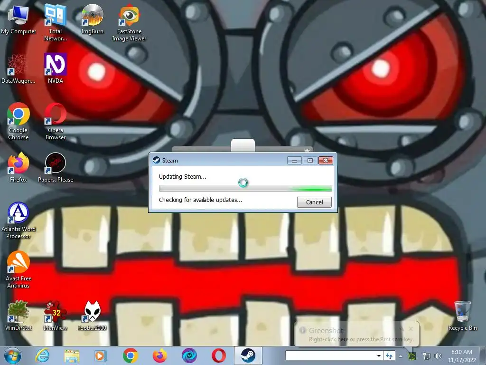486x365 pixels.
Task: Select IrfanView desktop shortcut
Action: tap(55, 316)
